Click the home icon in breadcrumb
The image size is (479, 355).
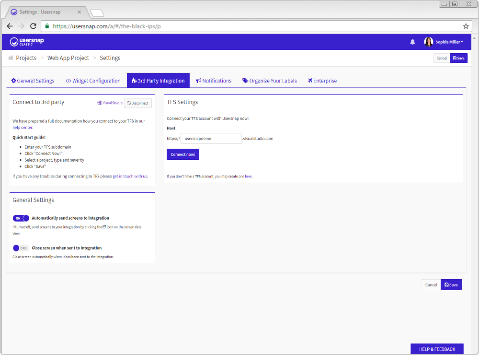coord(11,58)
